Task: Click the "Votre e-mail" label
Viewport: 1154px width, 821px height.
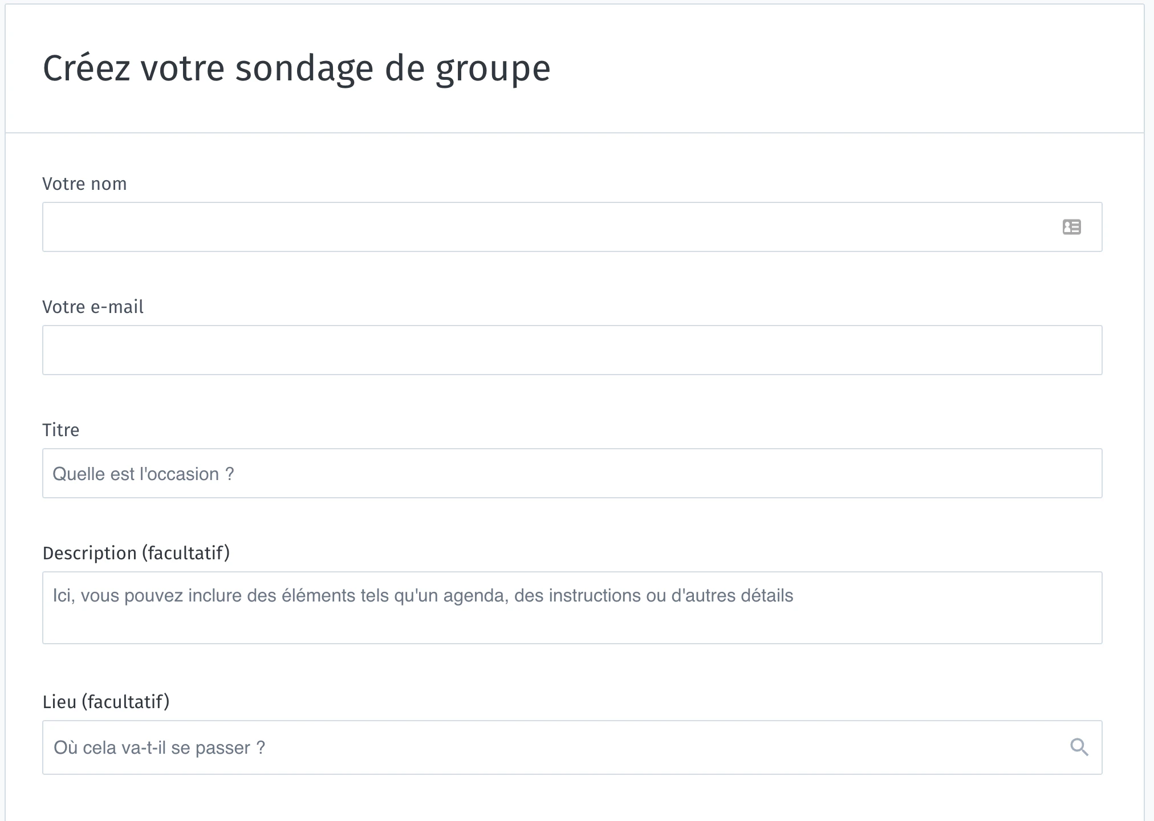Action: point(93,307)
